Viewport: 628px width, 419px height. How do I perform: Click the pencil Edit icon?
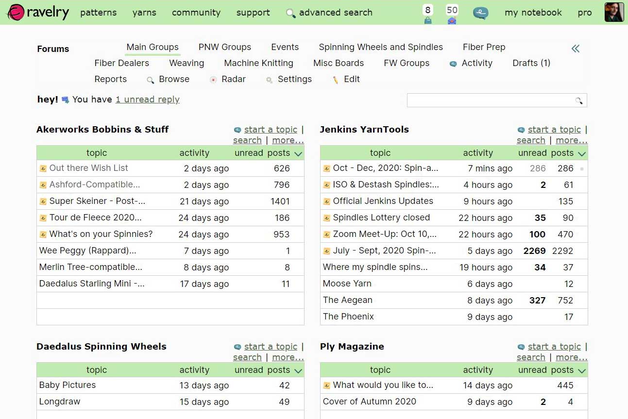[335, 80]
